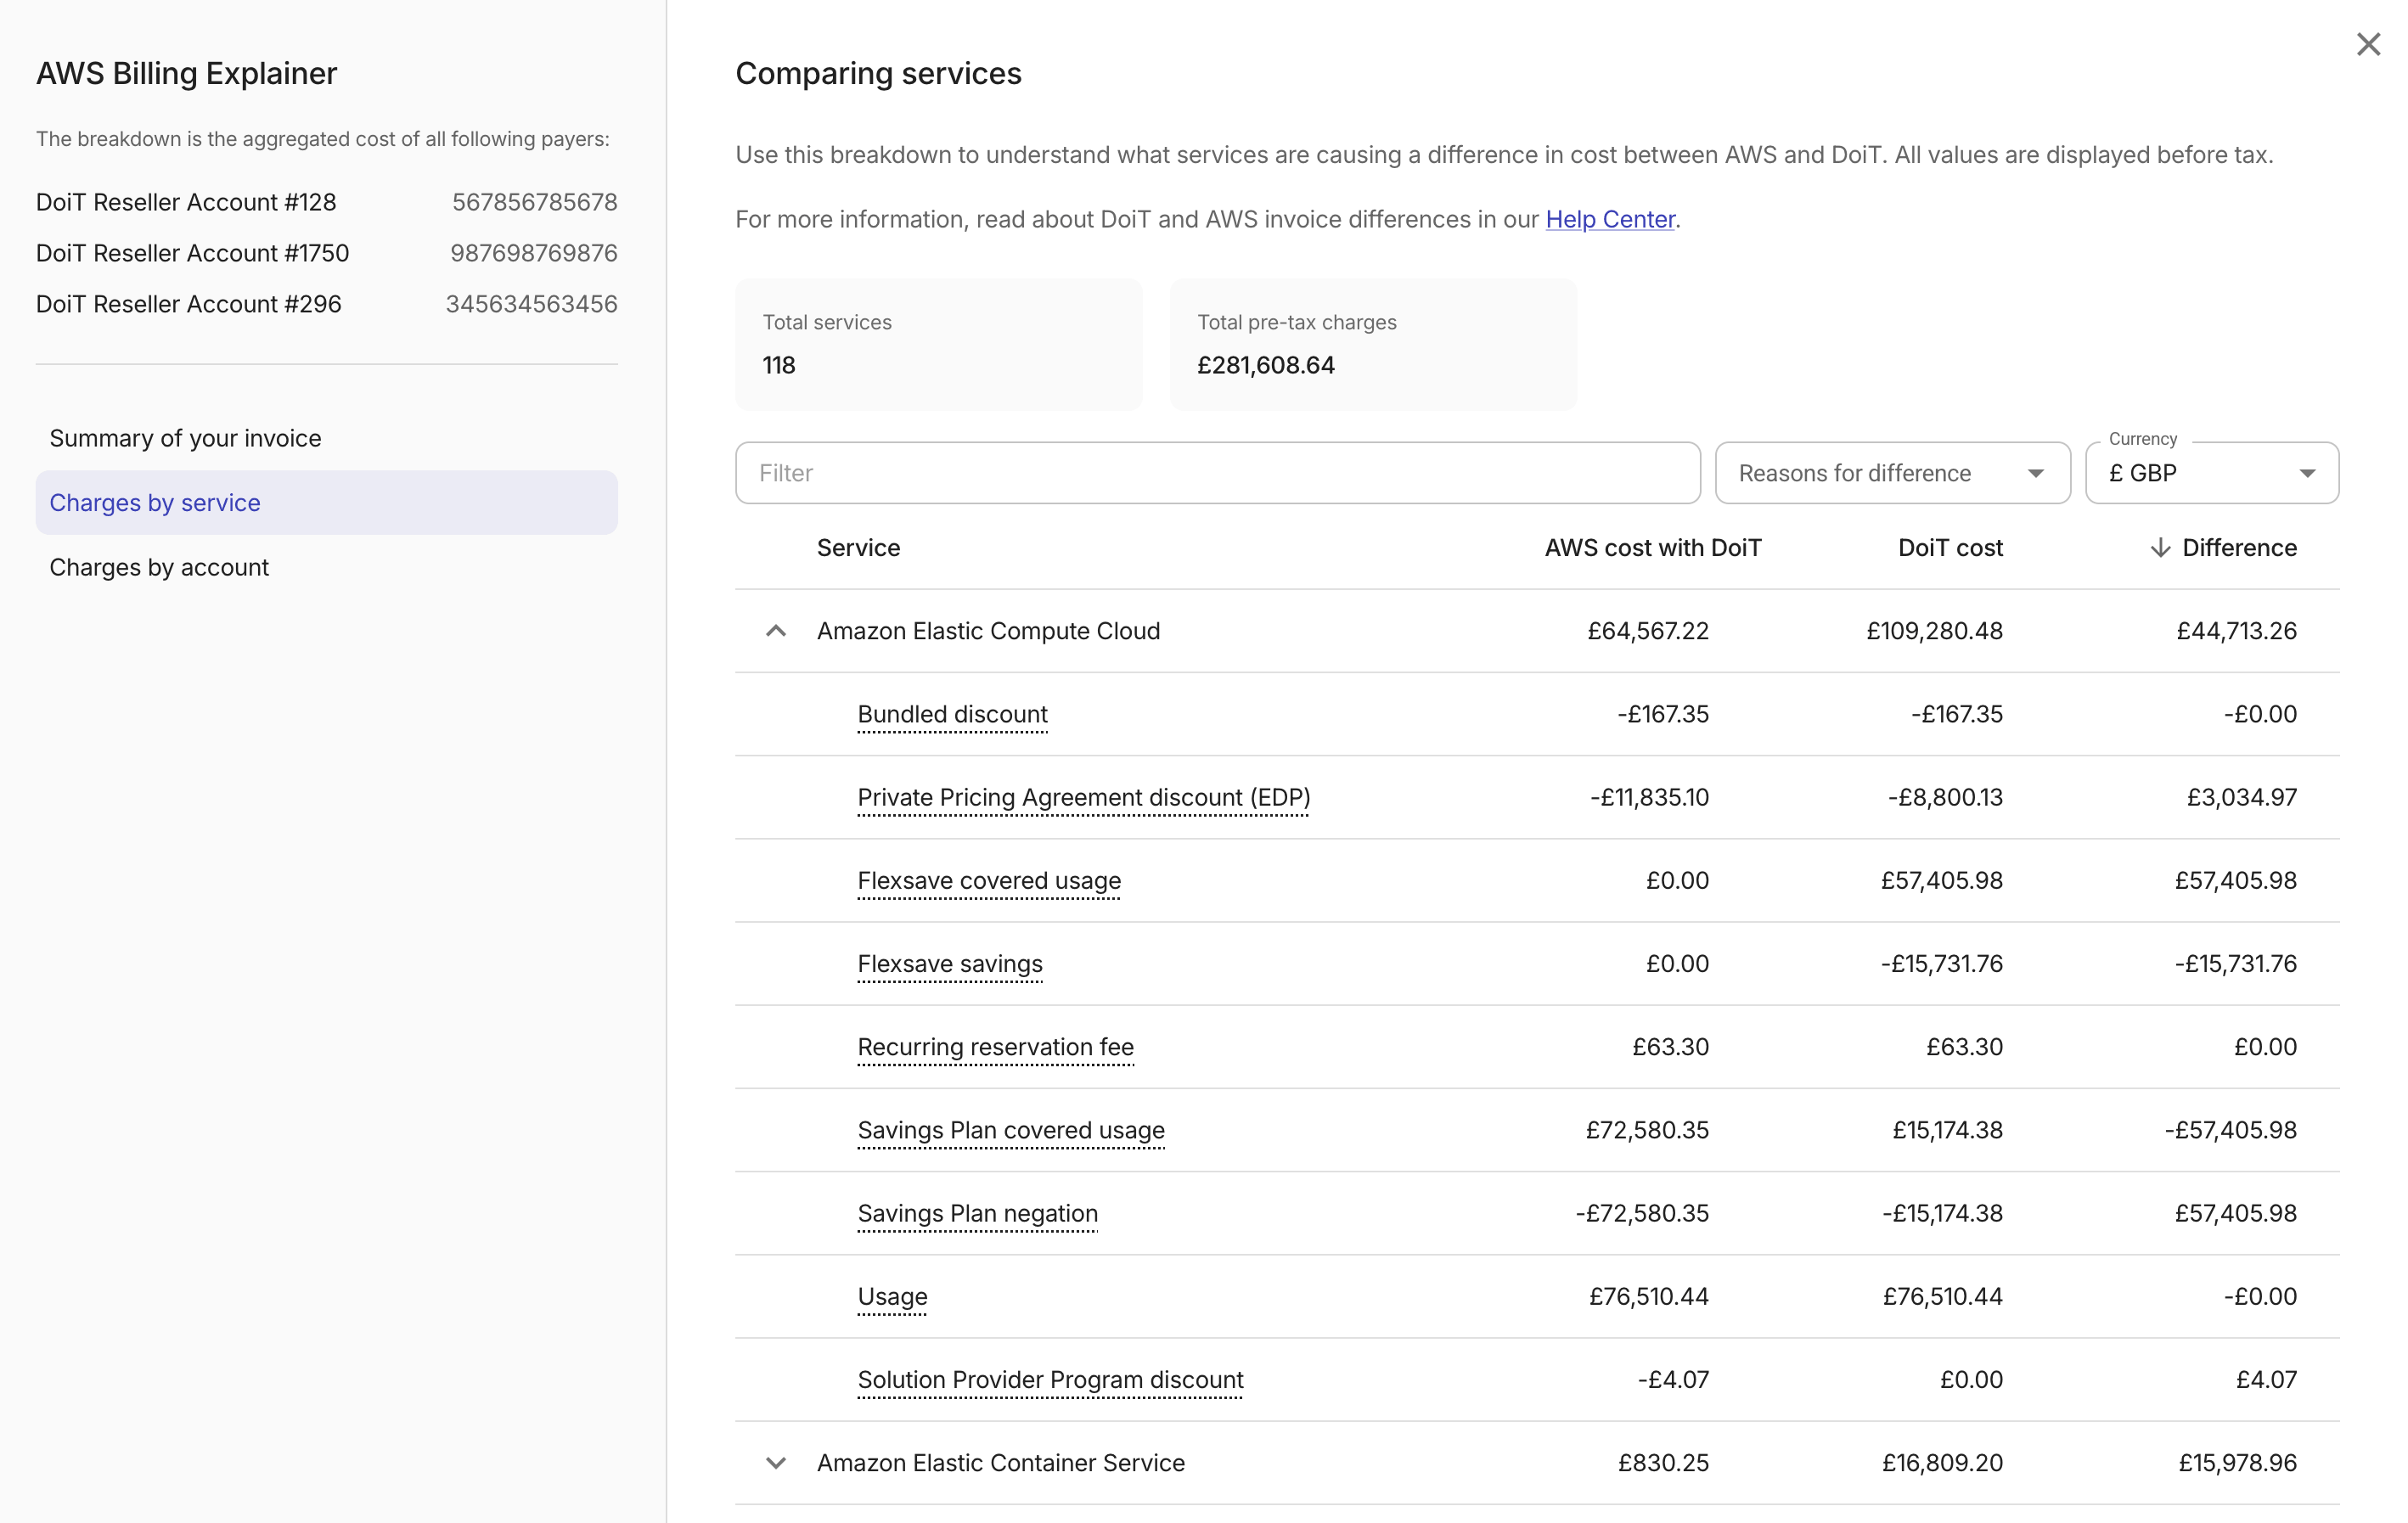Click the £44,713.26 difference value

2236,631
